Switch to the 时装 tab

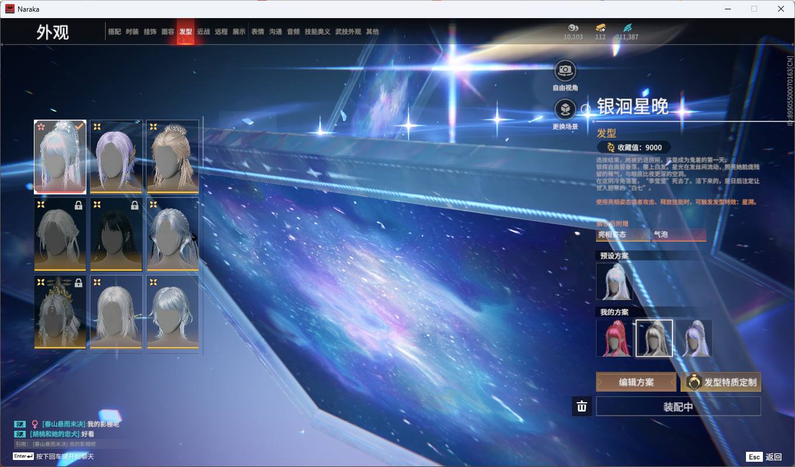(132, 32)
